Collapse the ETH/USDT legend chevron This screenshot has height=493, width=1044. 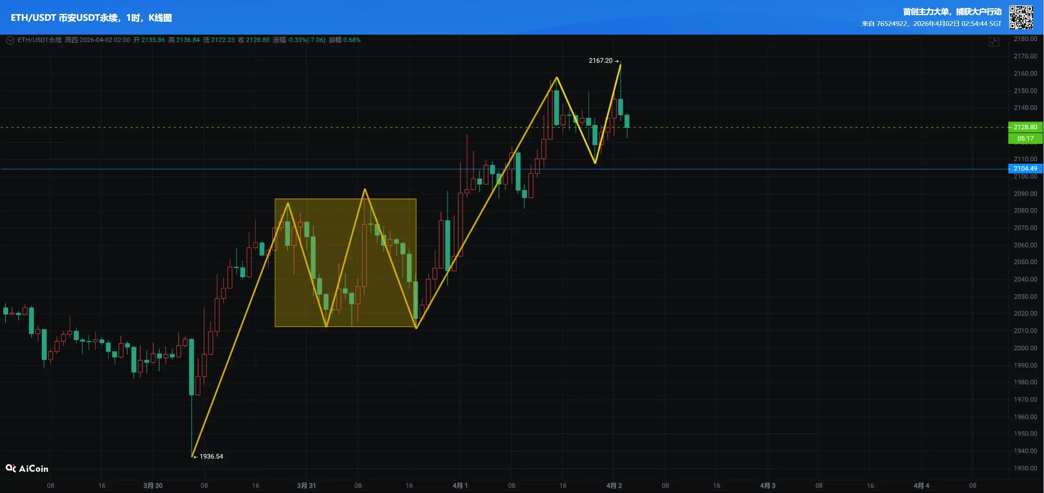coord(10,40)
